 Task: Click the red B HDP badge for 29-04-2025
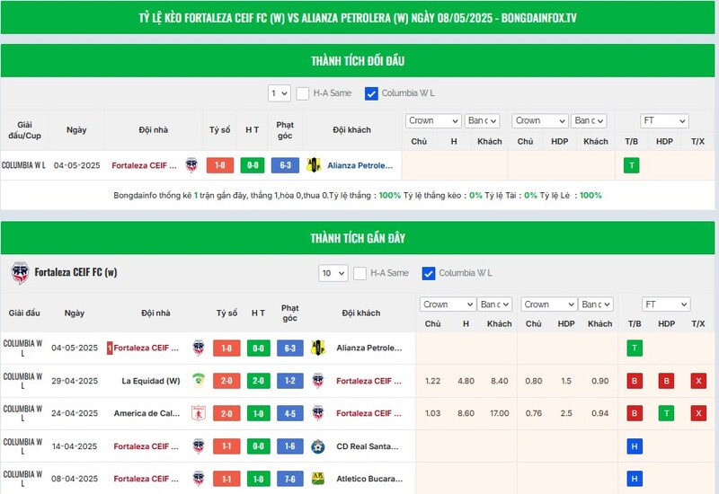click(x=666, y=381)
